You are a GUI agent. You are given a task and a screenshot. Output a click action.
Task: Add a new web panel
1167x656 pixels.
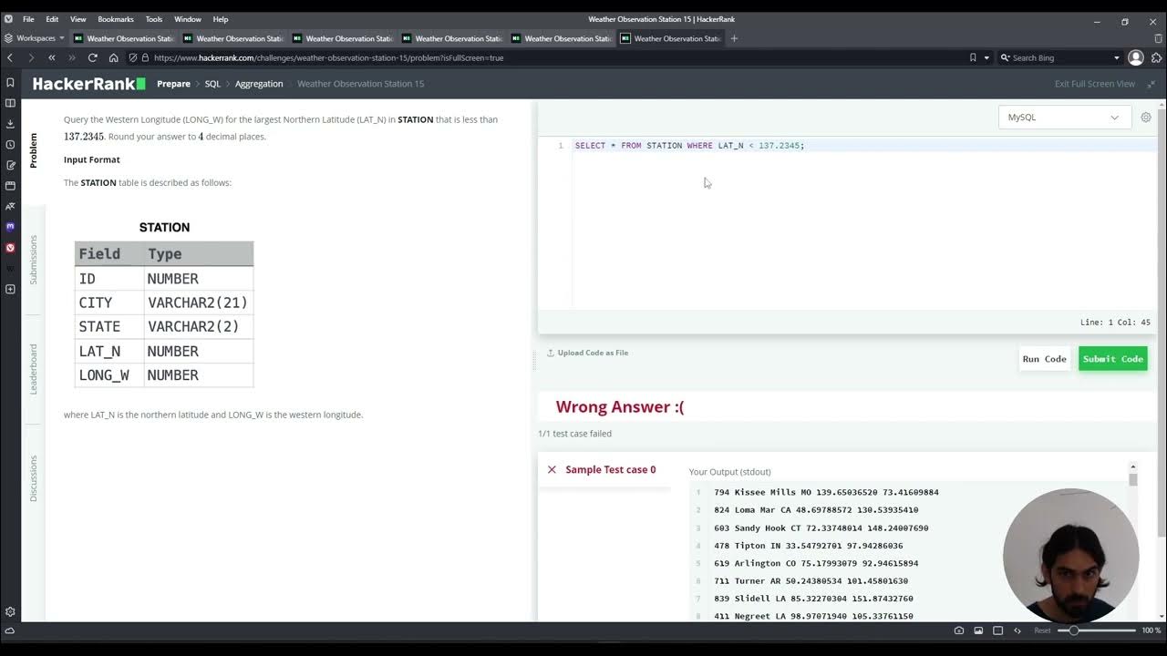point(10,290)
